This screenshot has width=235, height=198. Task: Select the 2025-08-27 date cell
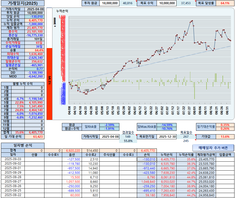click(x=13, y=182)
